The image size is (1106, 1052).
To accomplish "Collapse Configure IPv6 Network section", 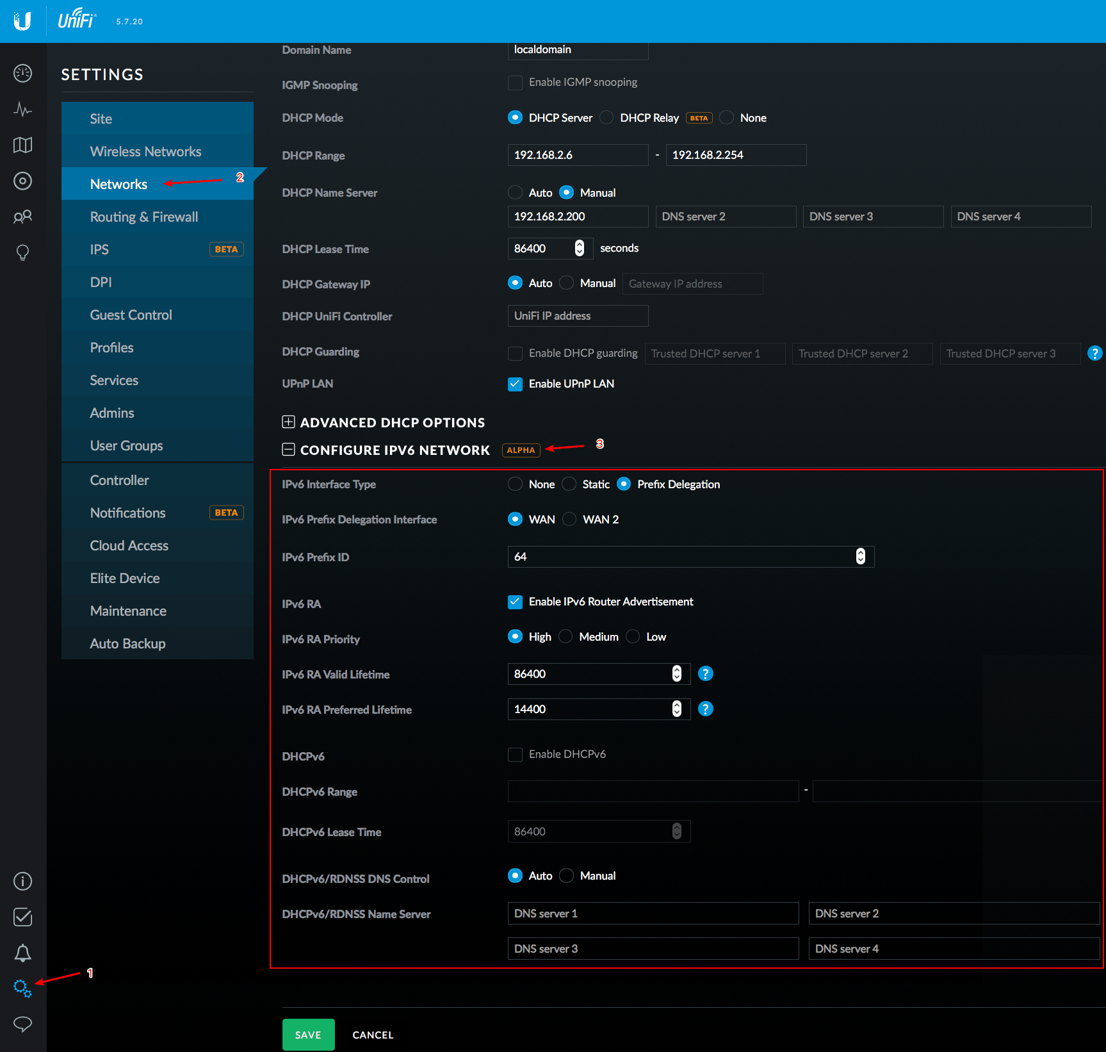I will [288, 450].
